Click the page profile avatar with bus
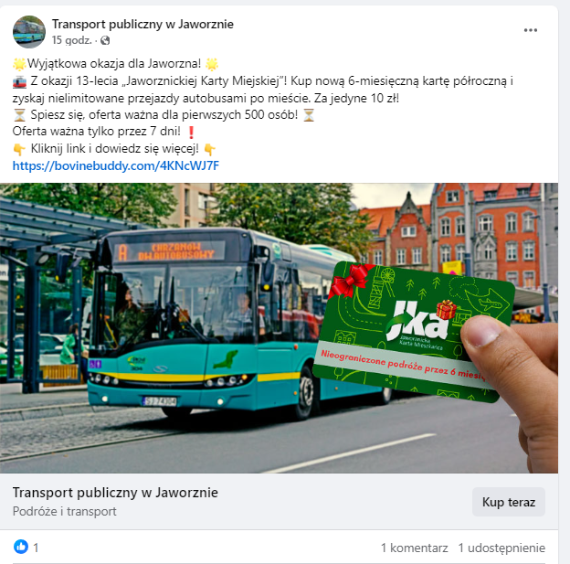 [29, 32]
